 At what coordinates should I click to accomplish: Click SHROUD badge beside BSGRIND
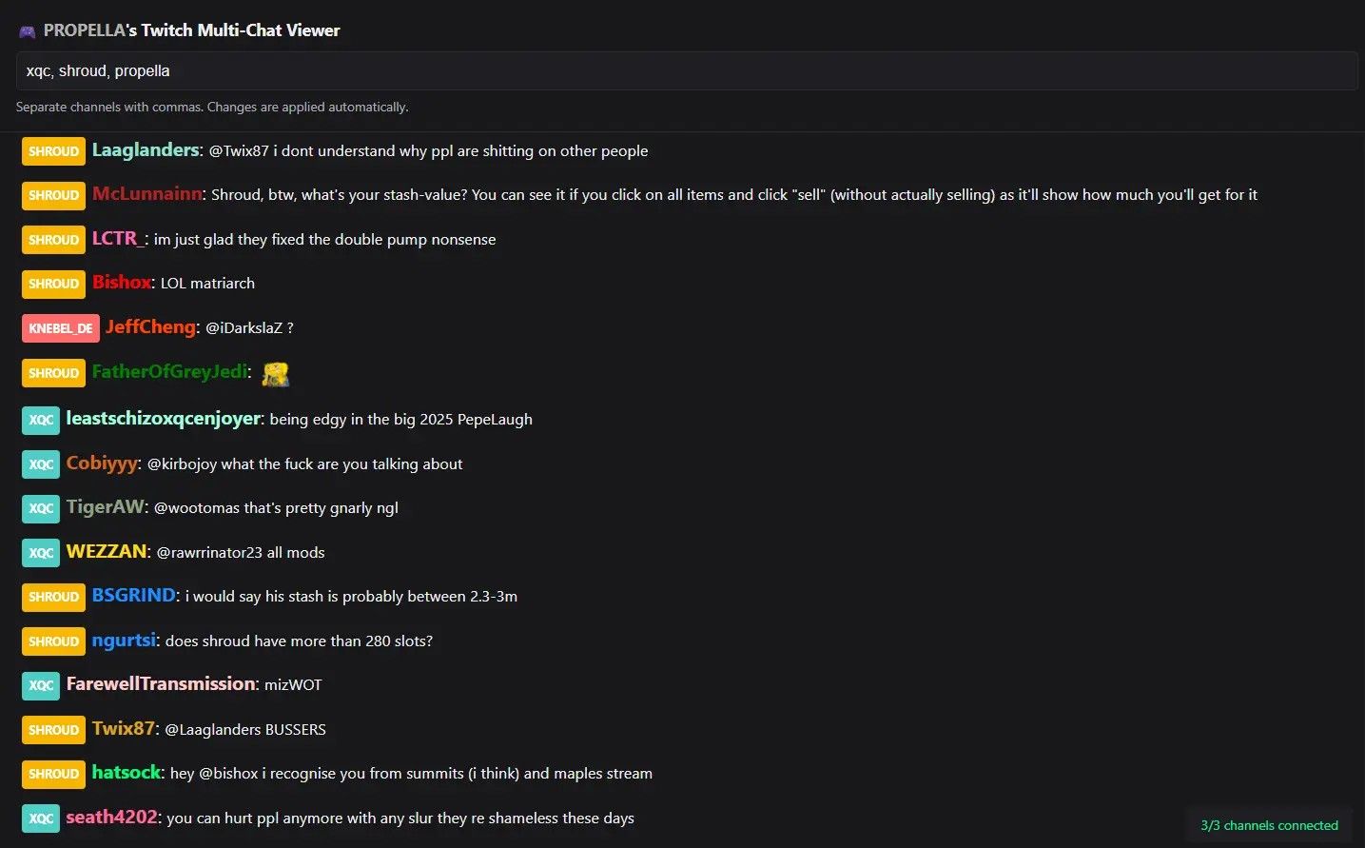click(53, 597)
